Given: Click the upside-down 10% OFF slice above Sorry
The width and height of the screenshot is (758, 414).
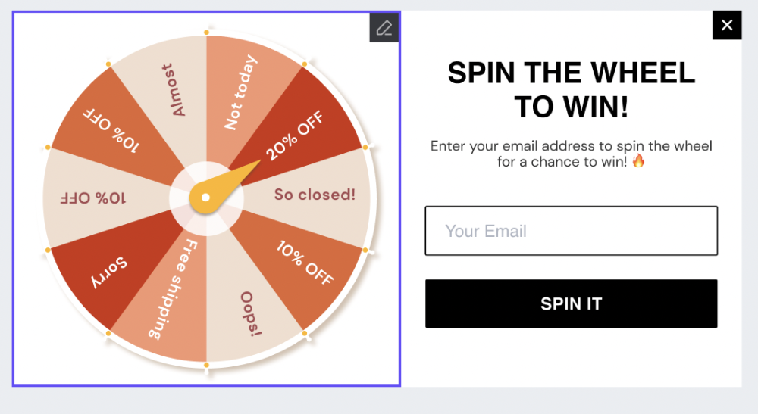Looking at the screenshot, I should pyautogui.click(x=93, y=198).
